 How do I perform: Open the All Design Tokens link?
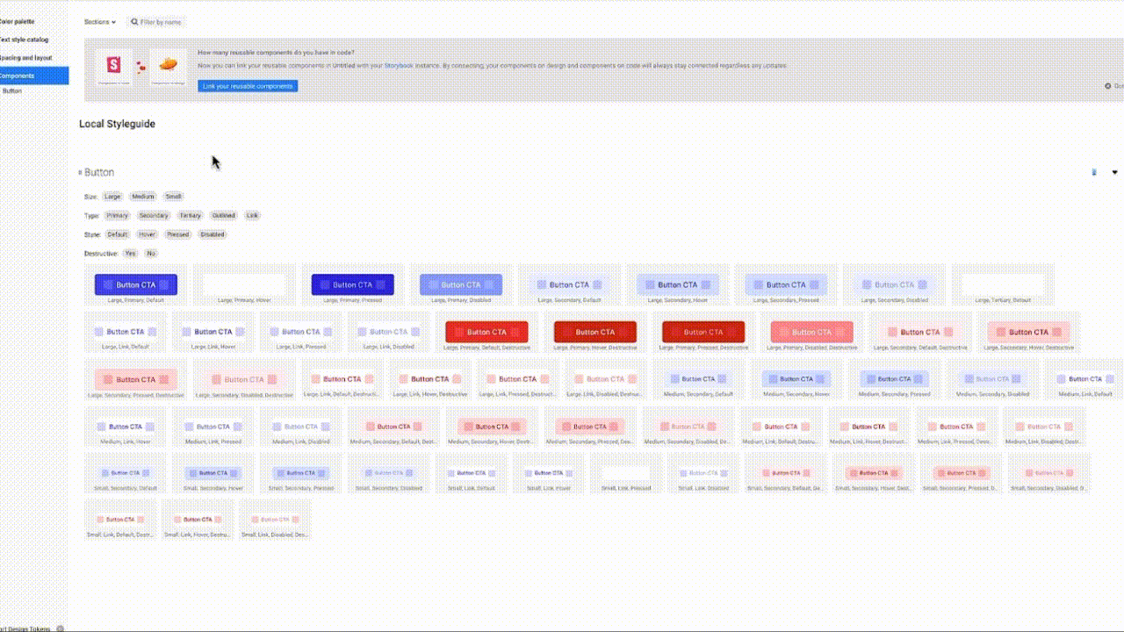pos(25,628)
